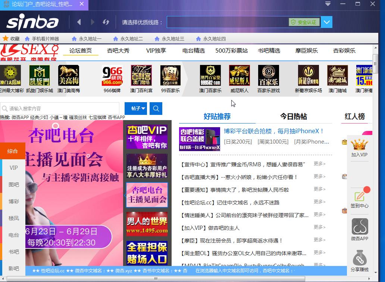The image size is (385, 282).
Task: Open the 【重要通知】 post link
Action: [234, 190]
